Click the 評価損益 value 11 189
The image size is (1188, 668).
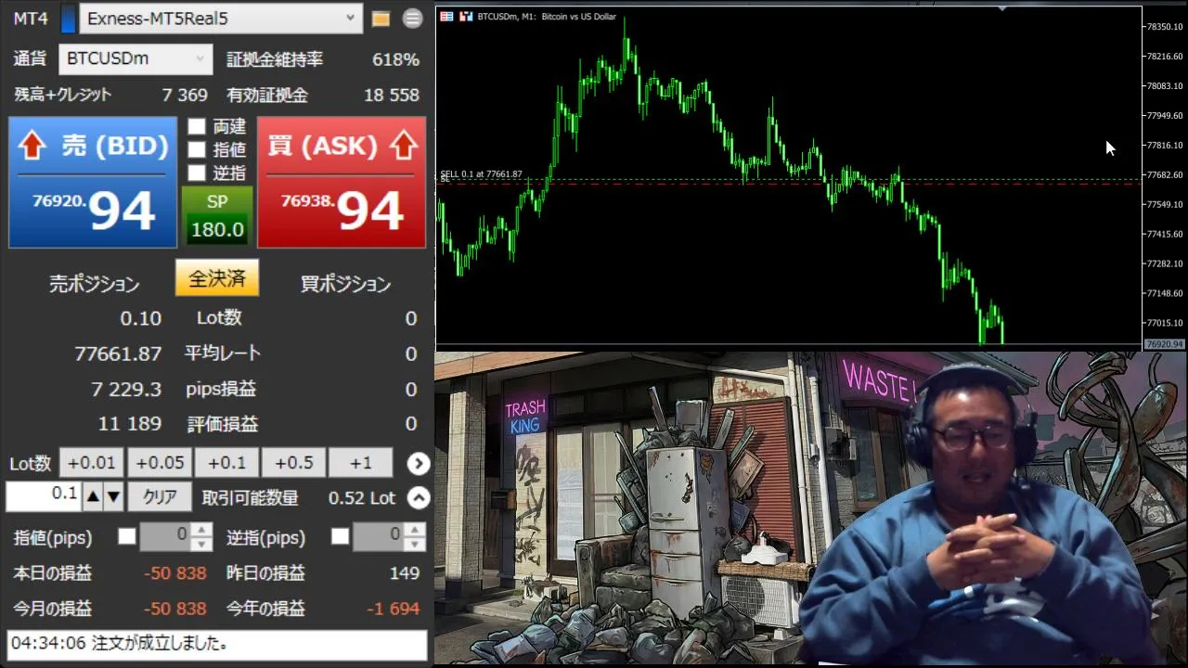point(130,424)
